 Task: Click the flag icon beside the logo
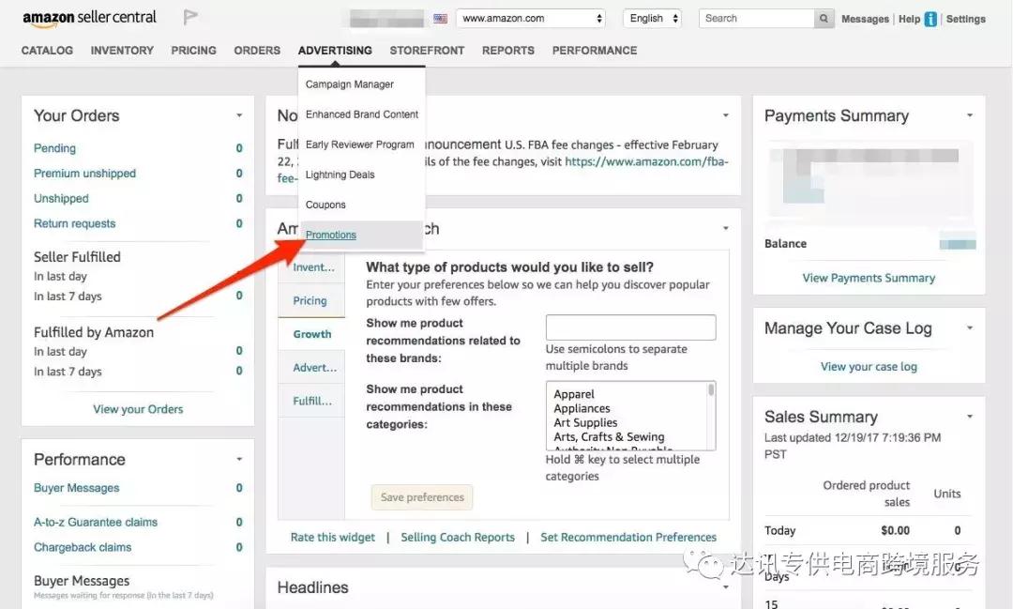click(x=189, y=17)
